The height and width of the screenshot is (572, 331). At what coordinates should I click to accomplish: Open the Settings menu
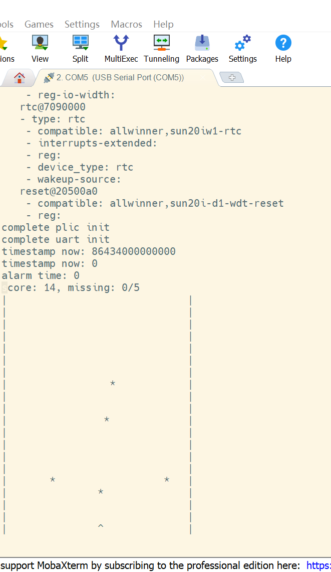(x=82, y=25)
